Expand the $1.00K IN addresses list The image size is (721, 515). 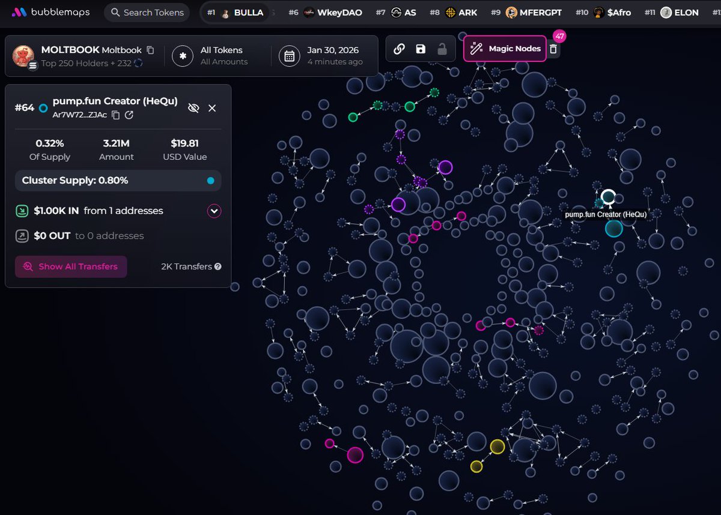(x=214, y=211)
